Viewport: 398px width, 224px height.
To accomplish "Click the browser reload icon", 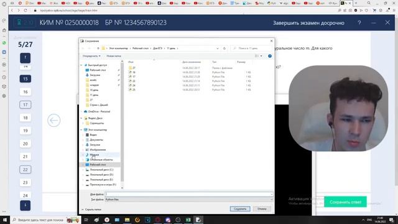I will pos(25,11).
